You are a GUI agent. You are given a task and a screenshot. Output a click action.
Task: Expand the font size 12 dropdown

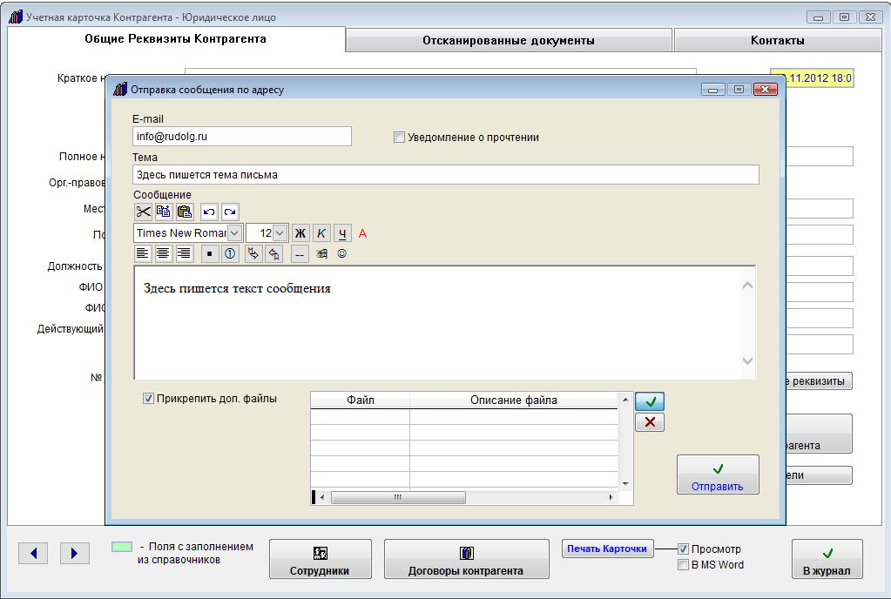coord(280,233)
